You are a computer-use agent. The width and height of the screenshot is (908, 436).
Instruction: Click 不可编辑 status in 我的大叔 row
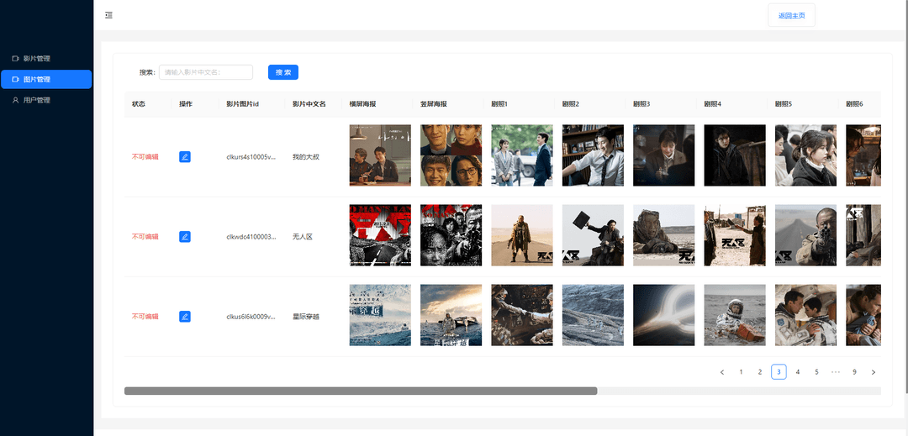click(x=145, y=157)
